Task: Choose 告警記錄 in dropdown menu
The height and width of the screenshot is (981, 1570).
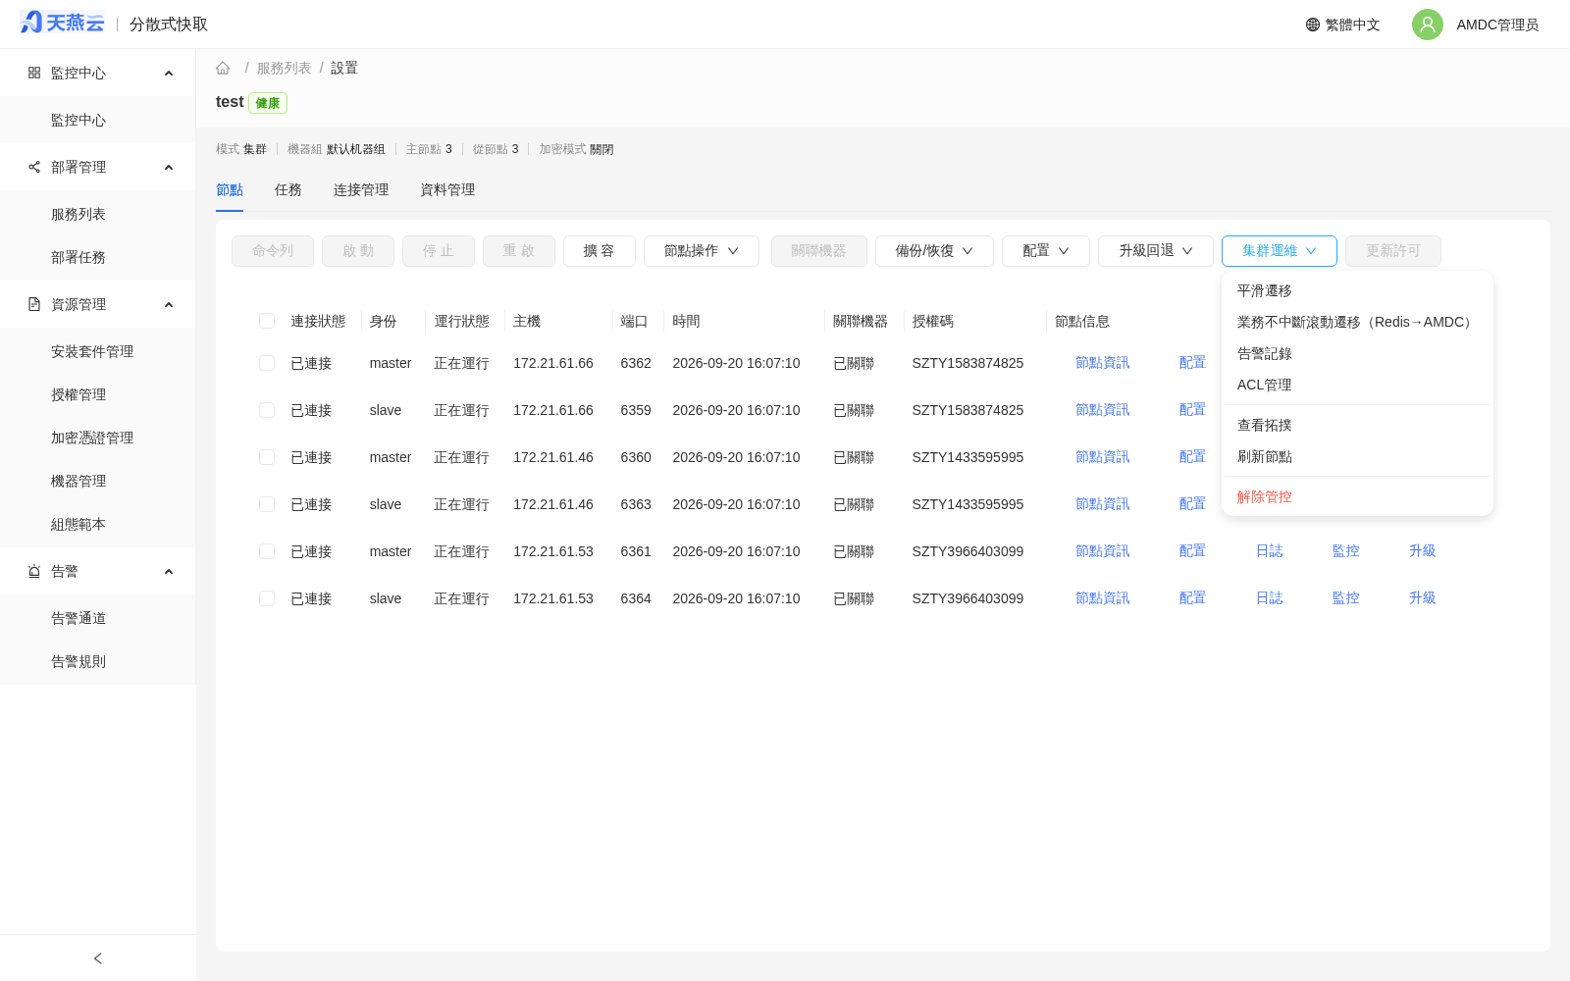Action: (1357, 353)
